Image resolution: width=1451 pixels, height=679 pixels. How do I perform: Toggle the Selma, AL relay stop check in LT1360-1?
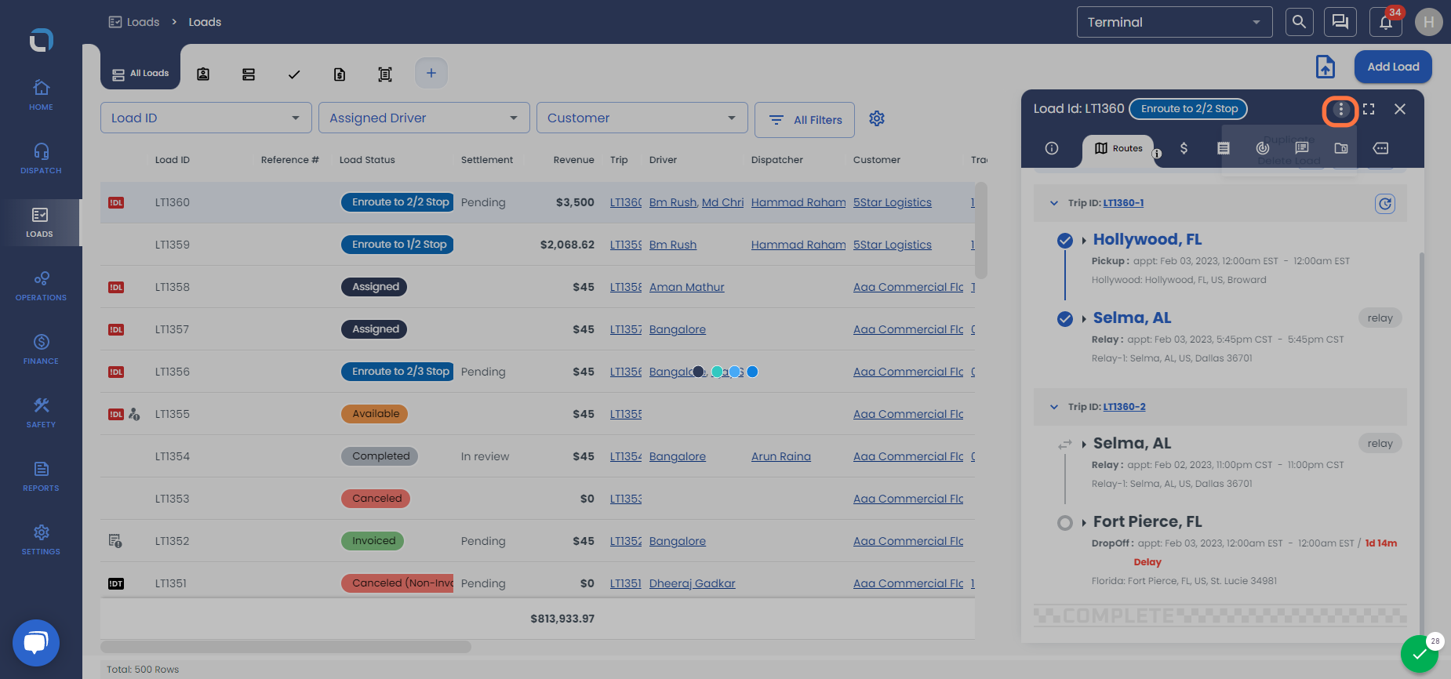1065,319
